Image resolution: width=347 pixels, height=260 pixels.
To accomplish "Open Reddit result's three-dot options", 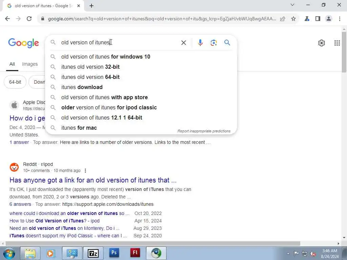I will [85, 171].
